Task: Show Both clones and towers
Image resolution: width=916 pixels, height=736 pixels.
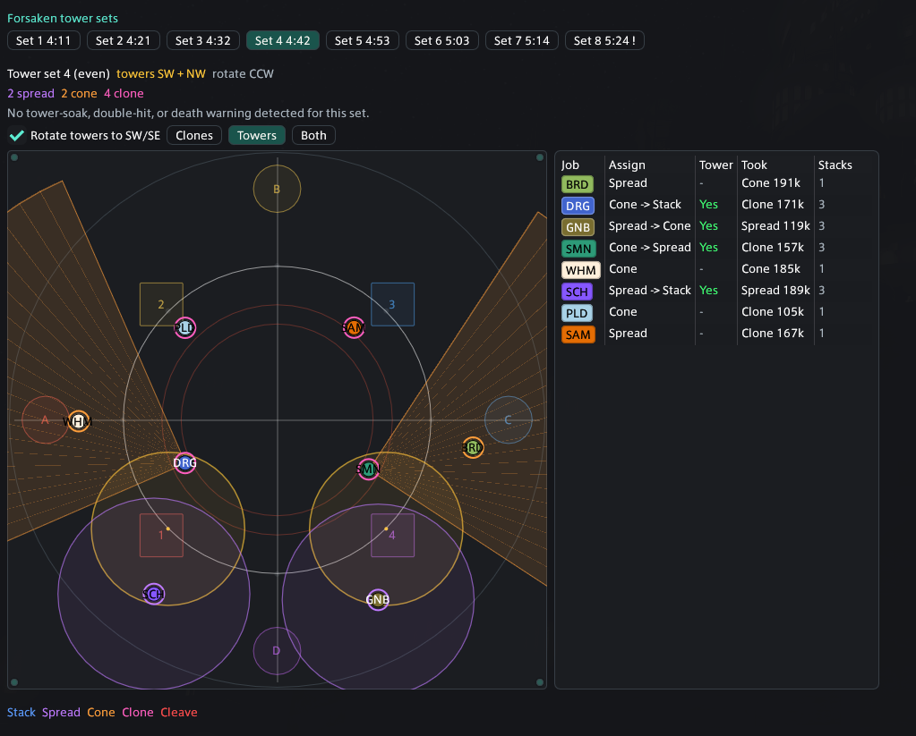Action: [x=313, y=135]
